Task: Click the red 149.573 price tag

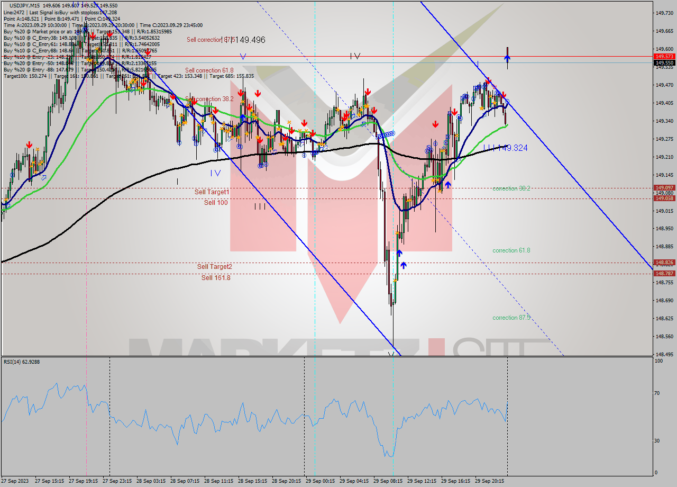Action: click(x=664, y=56)
